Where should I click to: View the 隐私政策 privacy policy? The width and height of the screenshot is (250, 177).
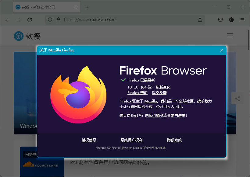174,140
